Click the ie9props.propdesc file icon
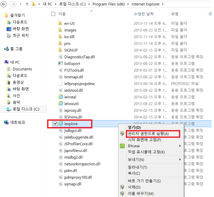This screenshot has height=197, width=214. point(60,84)
